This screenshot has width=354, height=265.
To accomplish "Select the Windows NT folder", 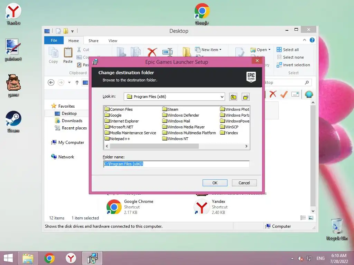I will [x=175, y=139].
